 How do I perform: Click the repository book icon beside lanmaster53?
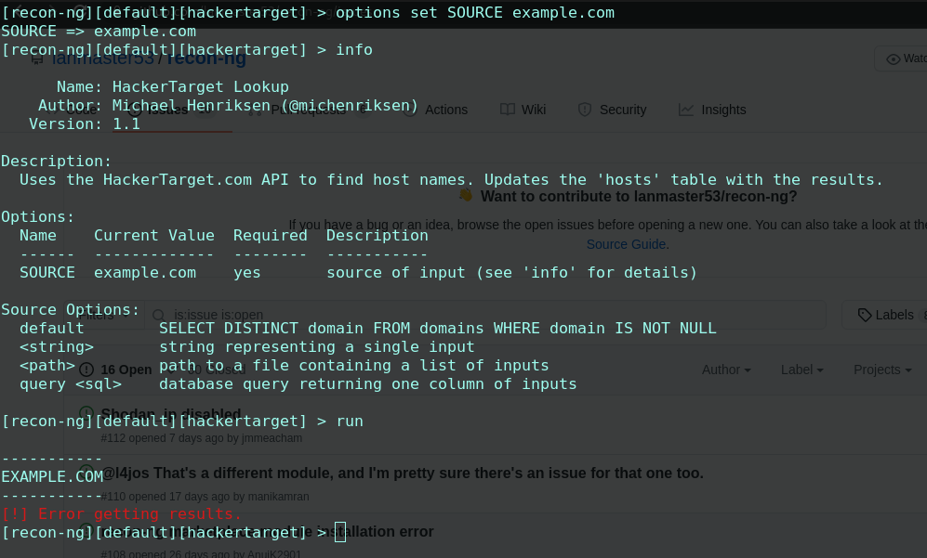37,58
